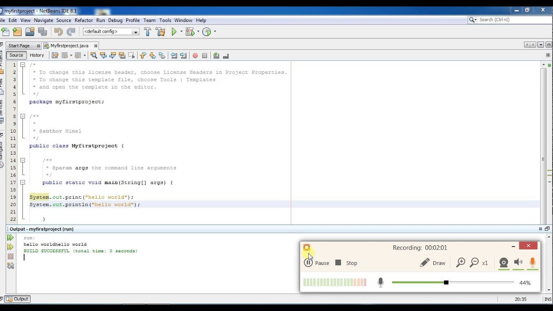
Task: Click the Undo arrow in toolbar
Action: (x=58, y=32)
